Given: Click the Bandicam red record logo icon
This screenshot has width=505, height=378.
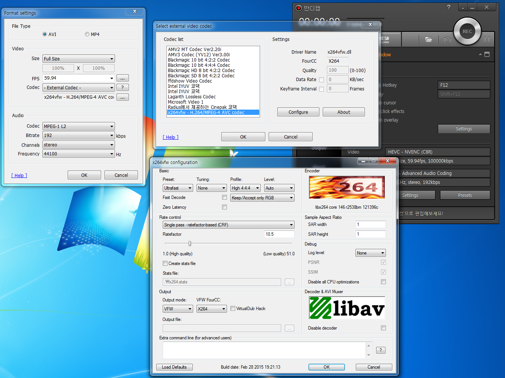Looking at the screenshot, I should [299, 8].
